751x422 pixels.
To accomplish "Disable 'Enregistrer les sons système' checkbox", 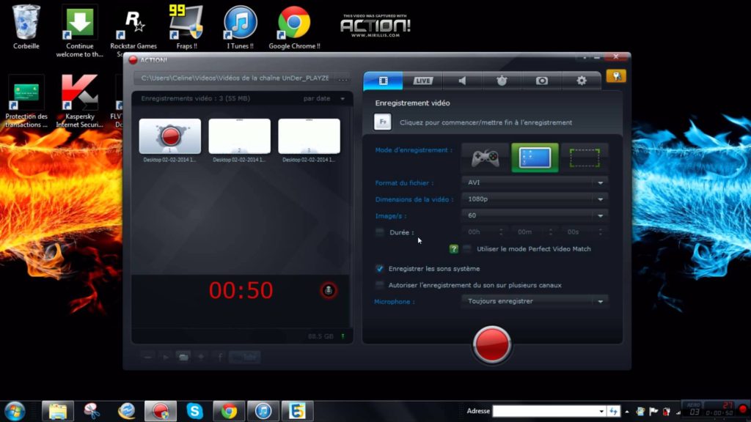I will (x=379, y=269).
